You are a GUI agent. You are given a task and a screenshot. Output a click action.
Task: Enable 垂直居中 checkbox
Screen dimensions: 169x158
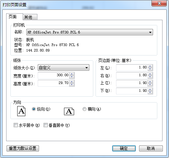45,125
